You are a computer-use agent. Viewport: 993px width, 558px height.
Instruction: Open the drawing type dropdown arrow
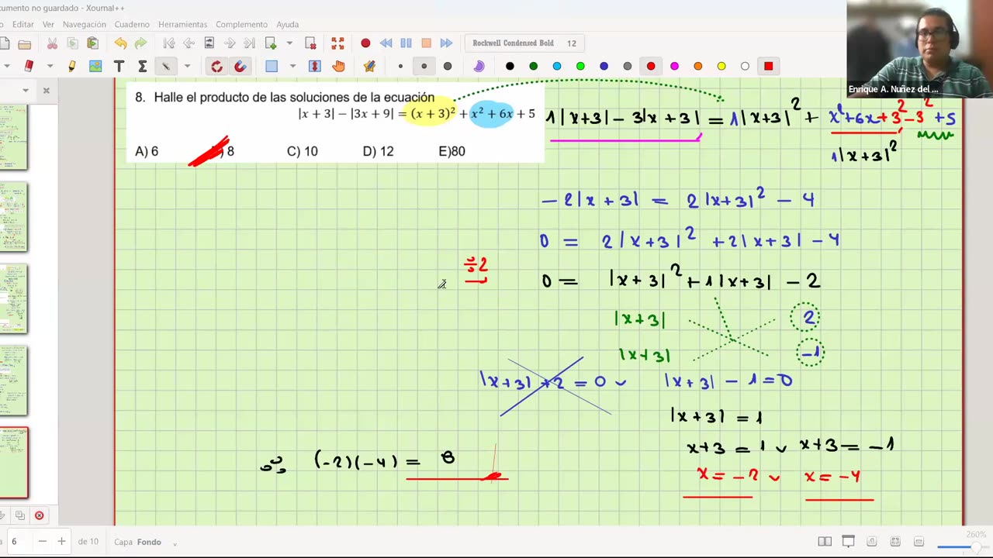(187, 67)
